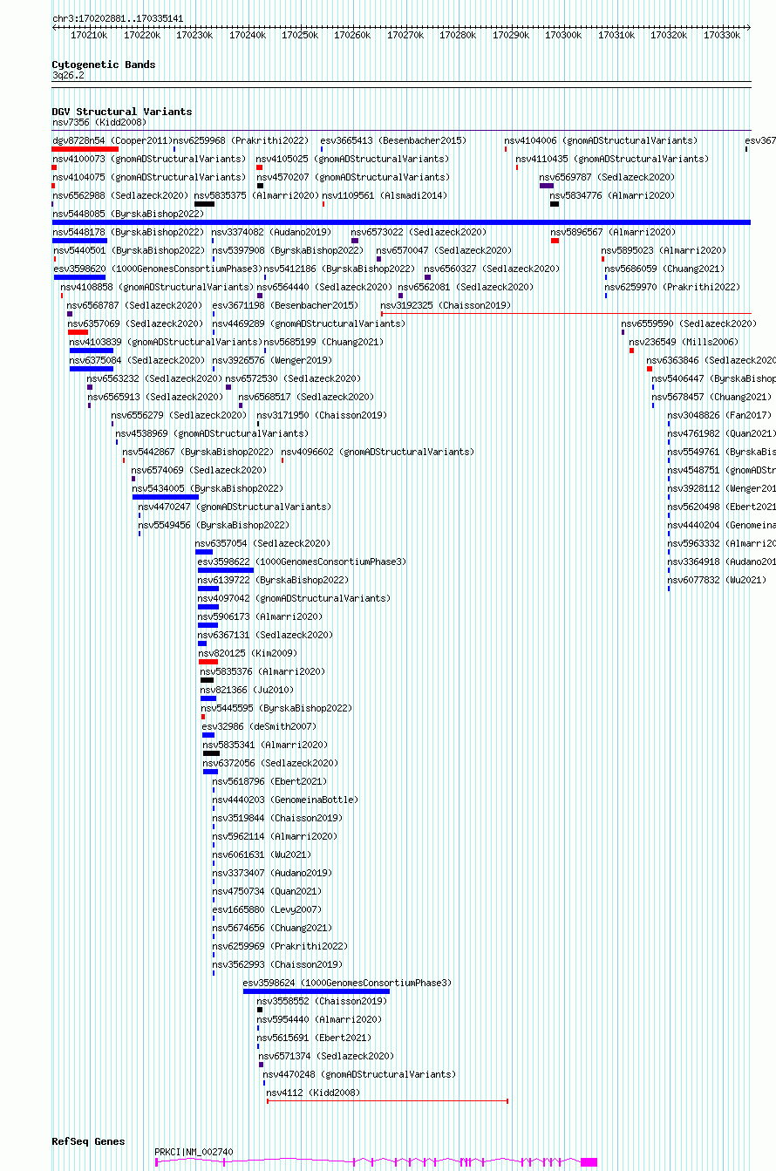776x1171 pixels.
Task: Open nsv4096602 gnomAD variant label
Action: coord(378,452)
